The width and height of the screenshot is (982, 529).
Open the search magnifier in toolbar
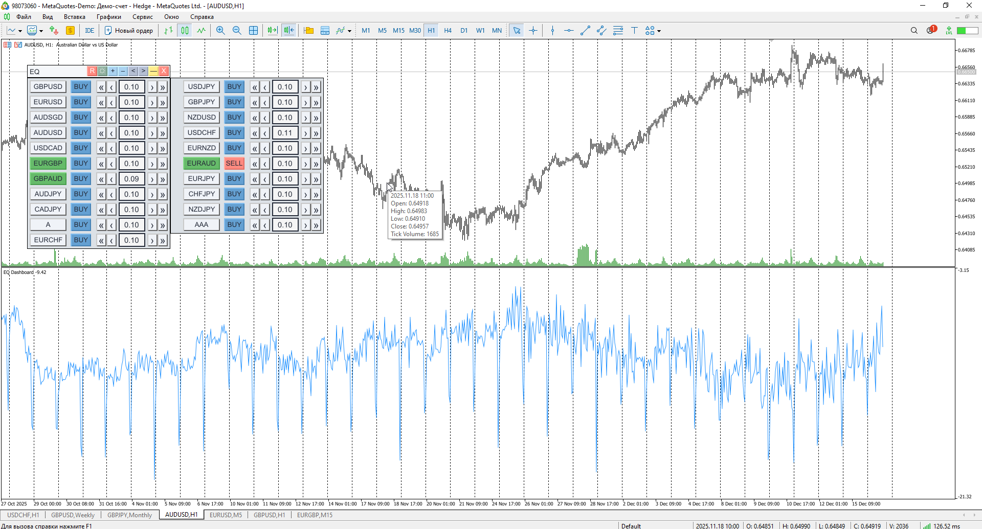(x=914, y=31)
